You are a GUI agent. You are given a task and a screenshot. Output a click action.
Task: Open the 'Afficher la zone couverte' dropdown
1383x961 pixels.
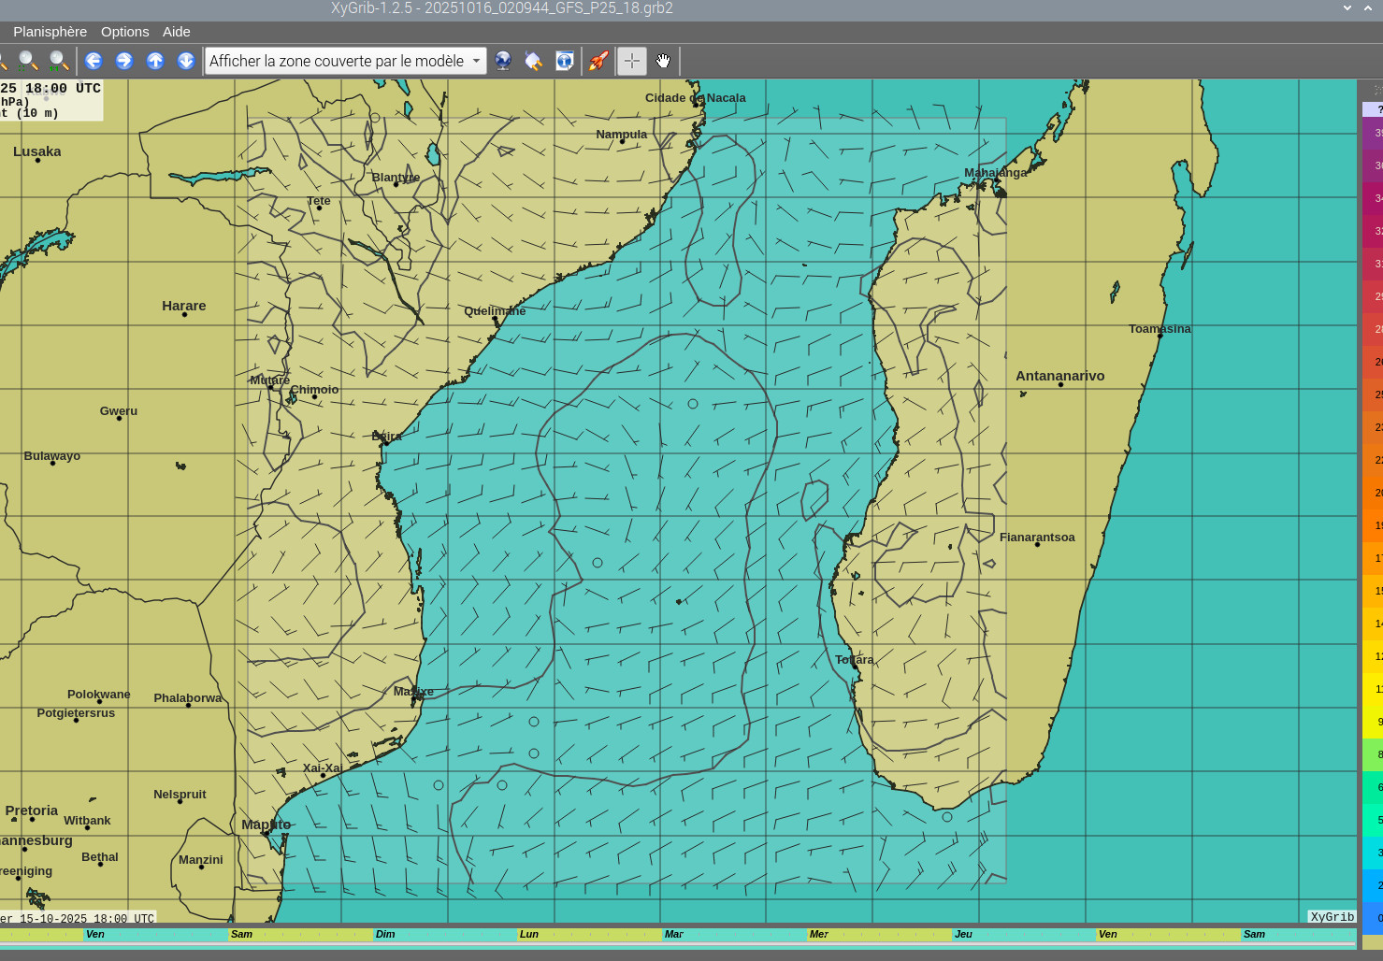pyautogui.click(x=345, y=61)
